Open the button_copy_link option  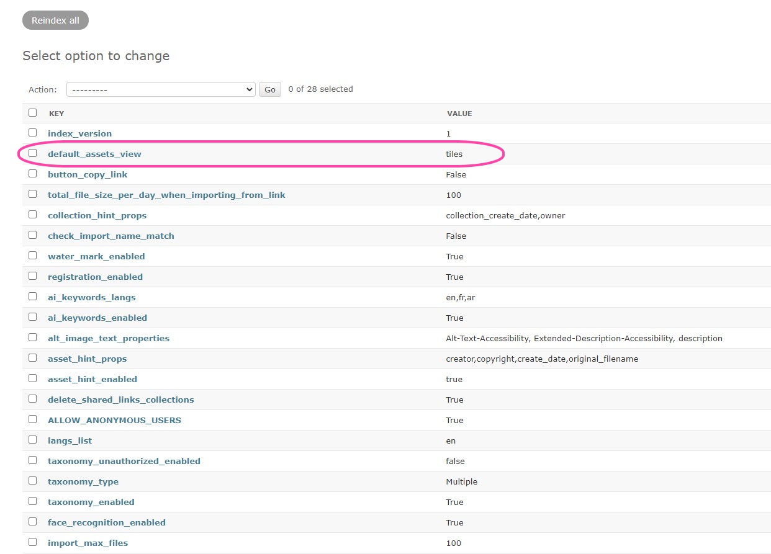tap(88, 174)
